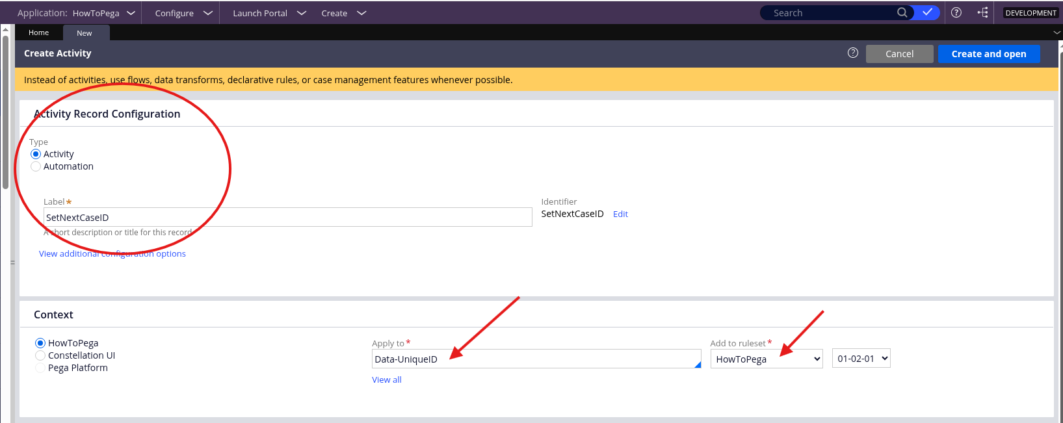Viewport: 1063px width, 423px height.
Task: Open the help question mark icon in top bar
Action: tap(956, 12)
